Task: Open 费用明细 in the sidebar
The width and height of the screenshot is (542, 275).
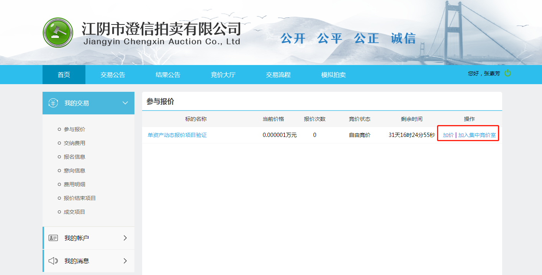Action: [74, 184]
